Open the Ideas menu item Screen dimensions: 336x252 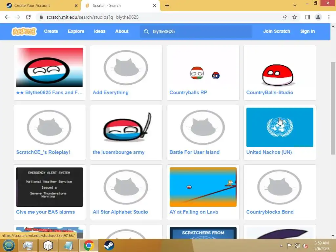[100, 31]
